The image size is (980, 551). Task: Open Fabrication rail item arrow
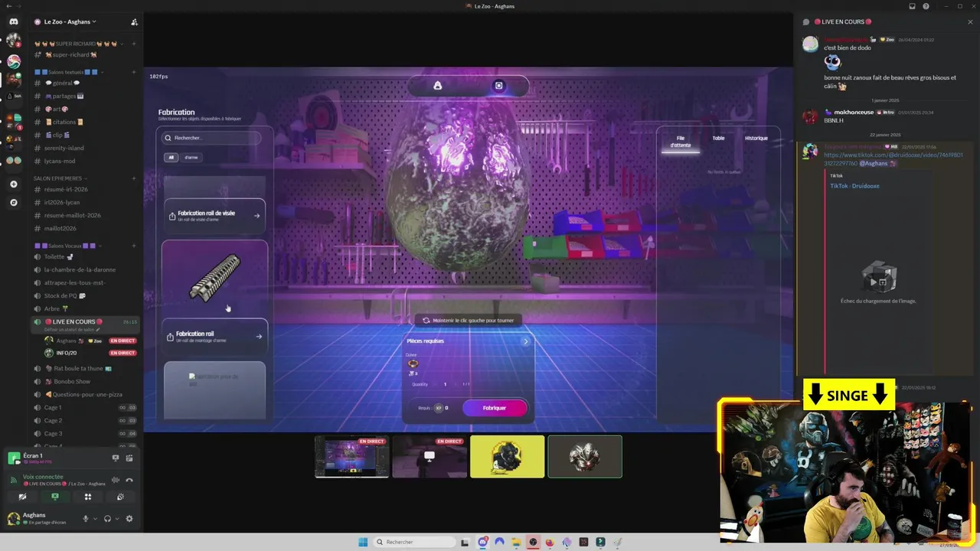pos(258,336)
